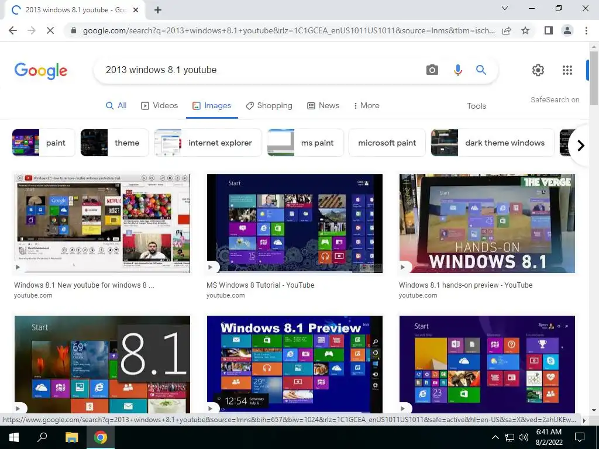Viewport: 599px width, 449px height.
Task: Click the browser forward arrow
Action: coord(32,30)
